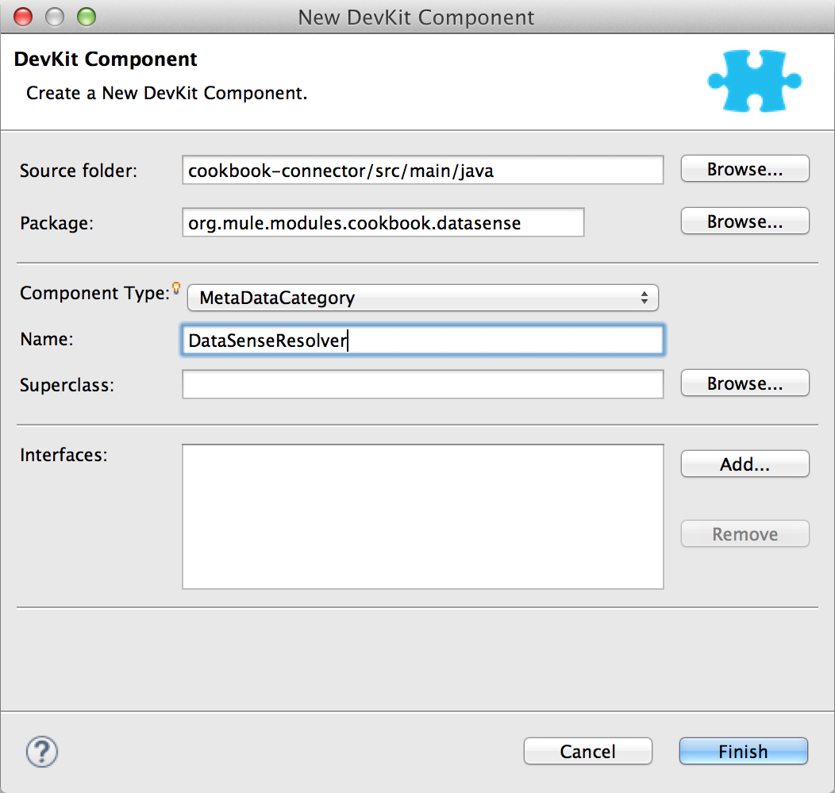
Task: Click the yellow minimize traffic light button
Action: [x=54, y=16]
